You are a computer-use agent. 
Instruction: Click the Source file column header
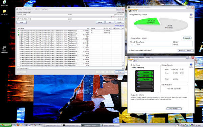pyautogui.click(x=48, y=28)
